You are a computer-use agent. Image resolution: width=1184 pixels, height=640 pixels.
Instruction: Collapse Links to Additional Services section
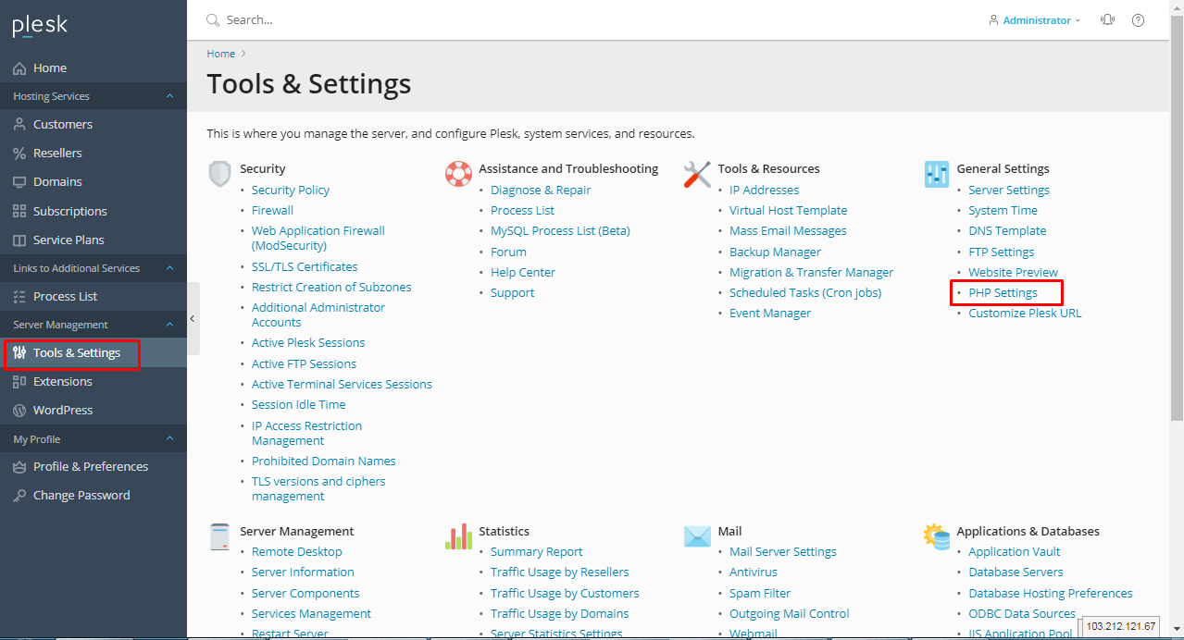click(169, 268)
